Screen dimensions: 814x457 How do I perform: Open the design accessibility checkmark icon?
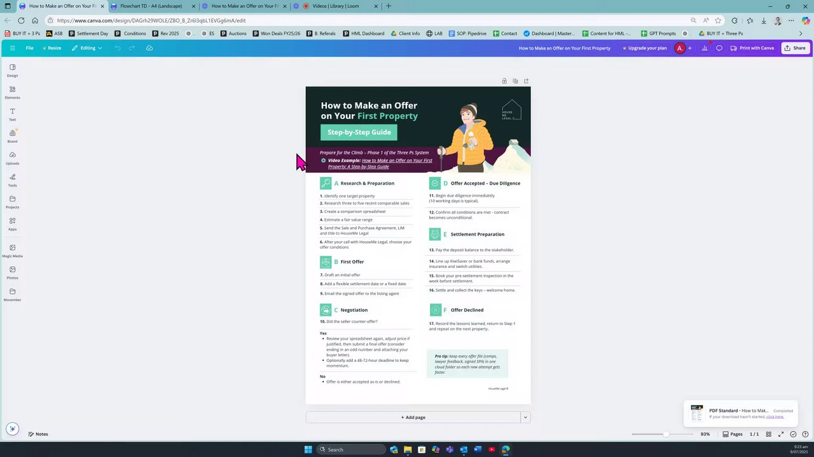point(793,434)
